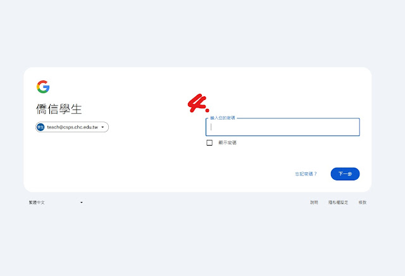Enable the 顯示密碼 checkbox
405x276 pixels.
[209, 142]
